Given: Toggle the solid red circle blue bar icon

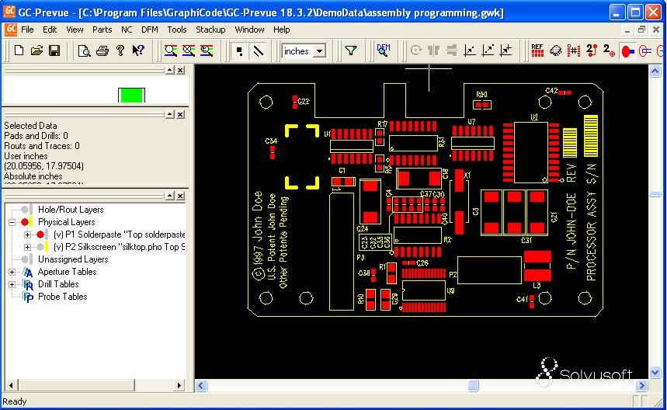Looking at the screenshot, I should pos(627,51).
